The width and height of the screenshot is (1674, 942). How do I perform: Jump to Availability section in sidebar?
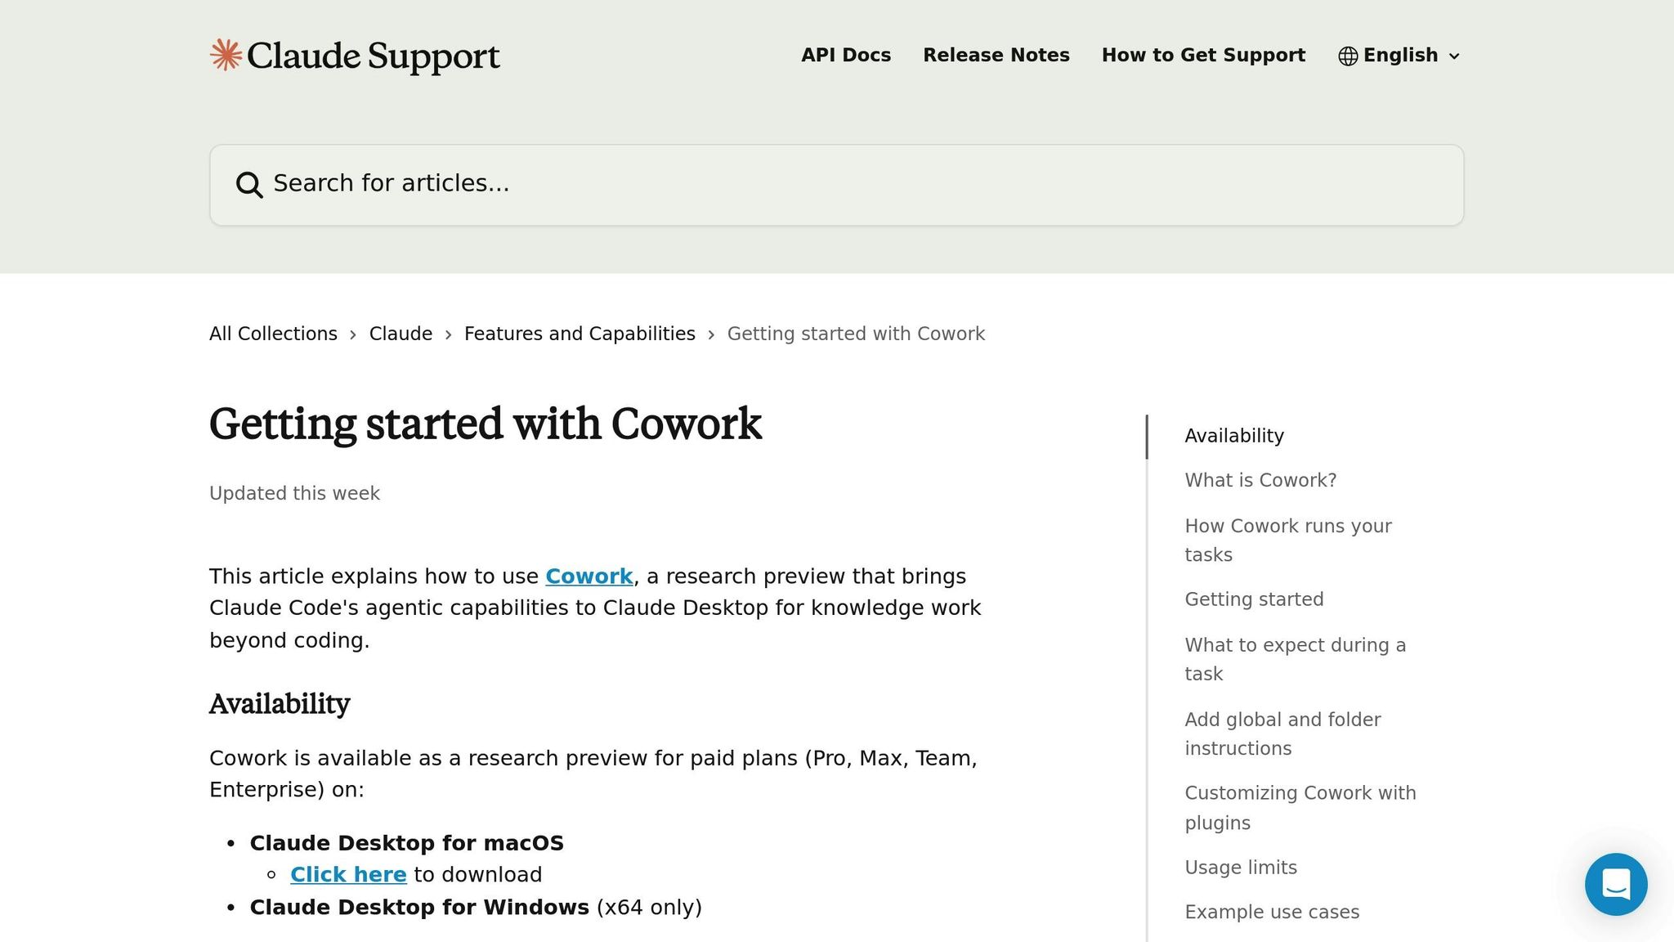[x=1234, y=436]
